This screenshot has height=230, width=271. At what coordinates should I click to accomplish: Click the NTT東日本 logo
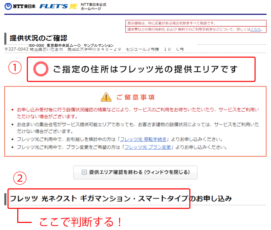coord(20,6)
